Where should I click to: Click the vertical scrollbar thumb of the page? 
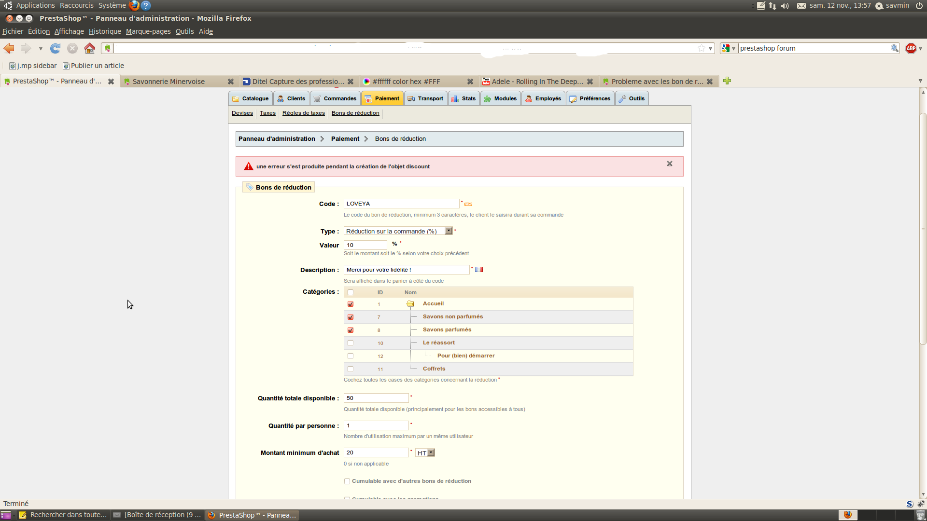(923, 229)
